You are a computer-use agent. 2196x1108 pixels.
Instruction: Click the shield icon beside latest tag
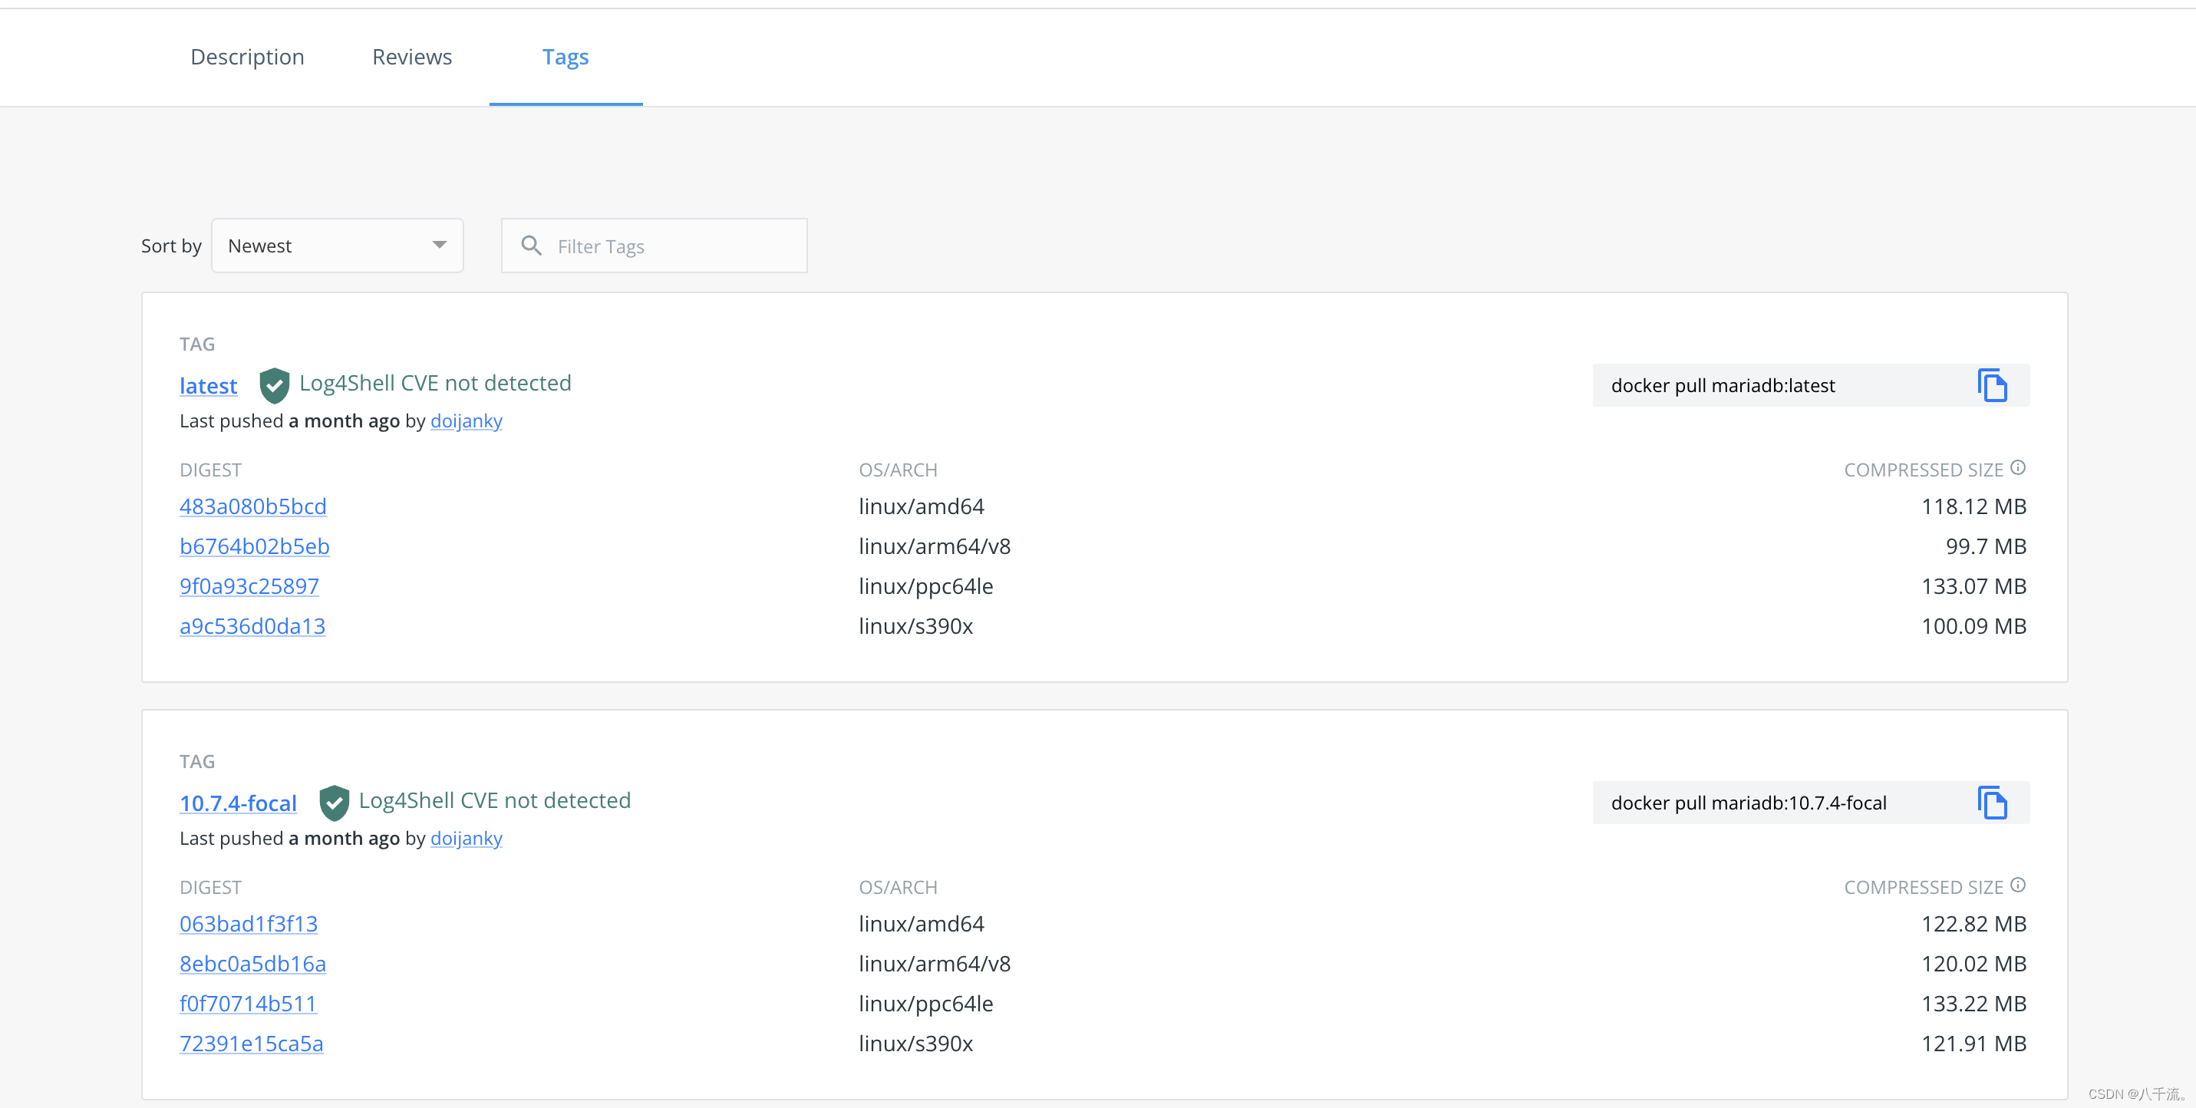pos(274,385)
